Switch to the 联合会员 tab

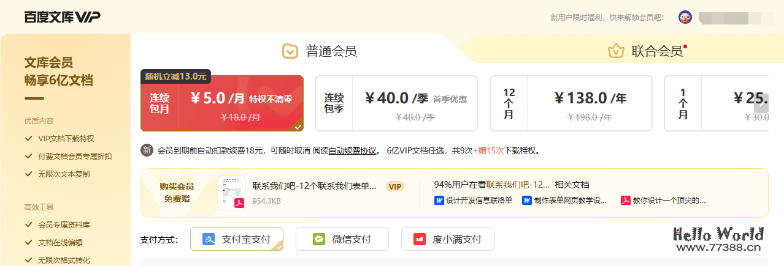(x=647, y=51)
